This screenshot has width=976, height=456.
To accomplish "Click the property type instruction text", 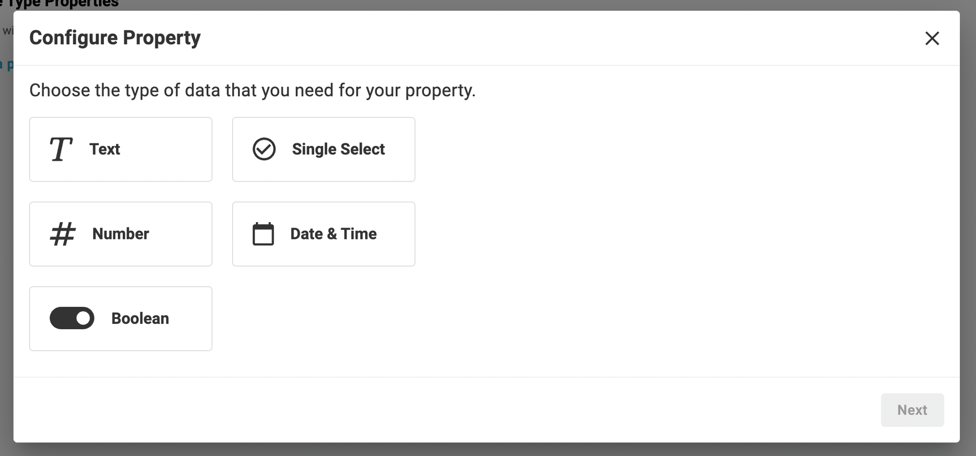I will [252, 90].
